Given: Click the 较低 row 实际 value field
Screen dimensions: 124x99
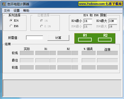Looking at the screenshot, I should click(27, 53).
